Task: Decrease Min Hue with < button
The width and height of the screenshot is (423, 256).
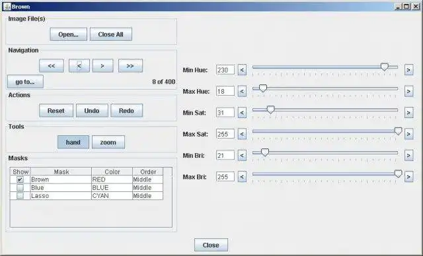Action: point(242,70)
